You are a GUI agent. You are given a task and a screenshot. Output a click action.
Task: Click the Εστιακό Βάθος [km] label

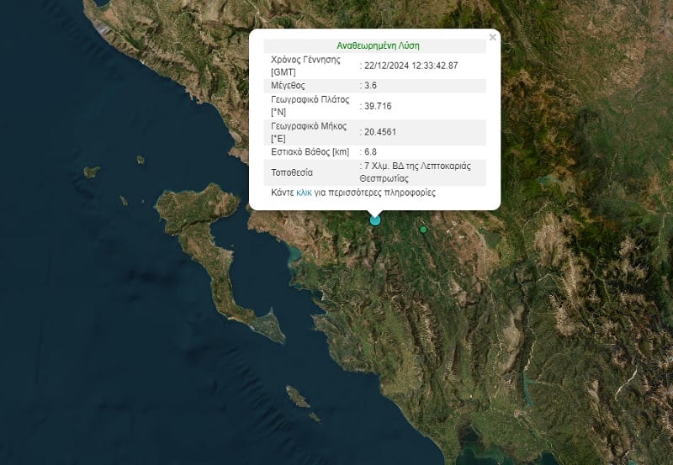coord(310,152)
